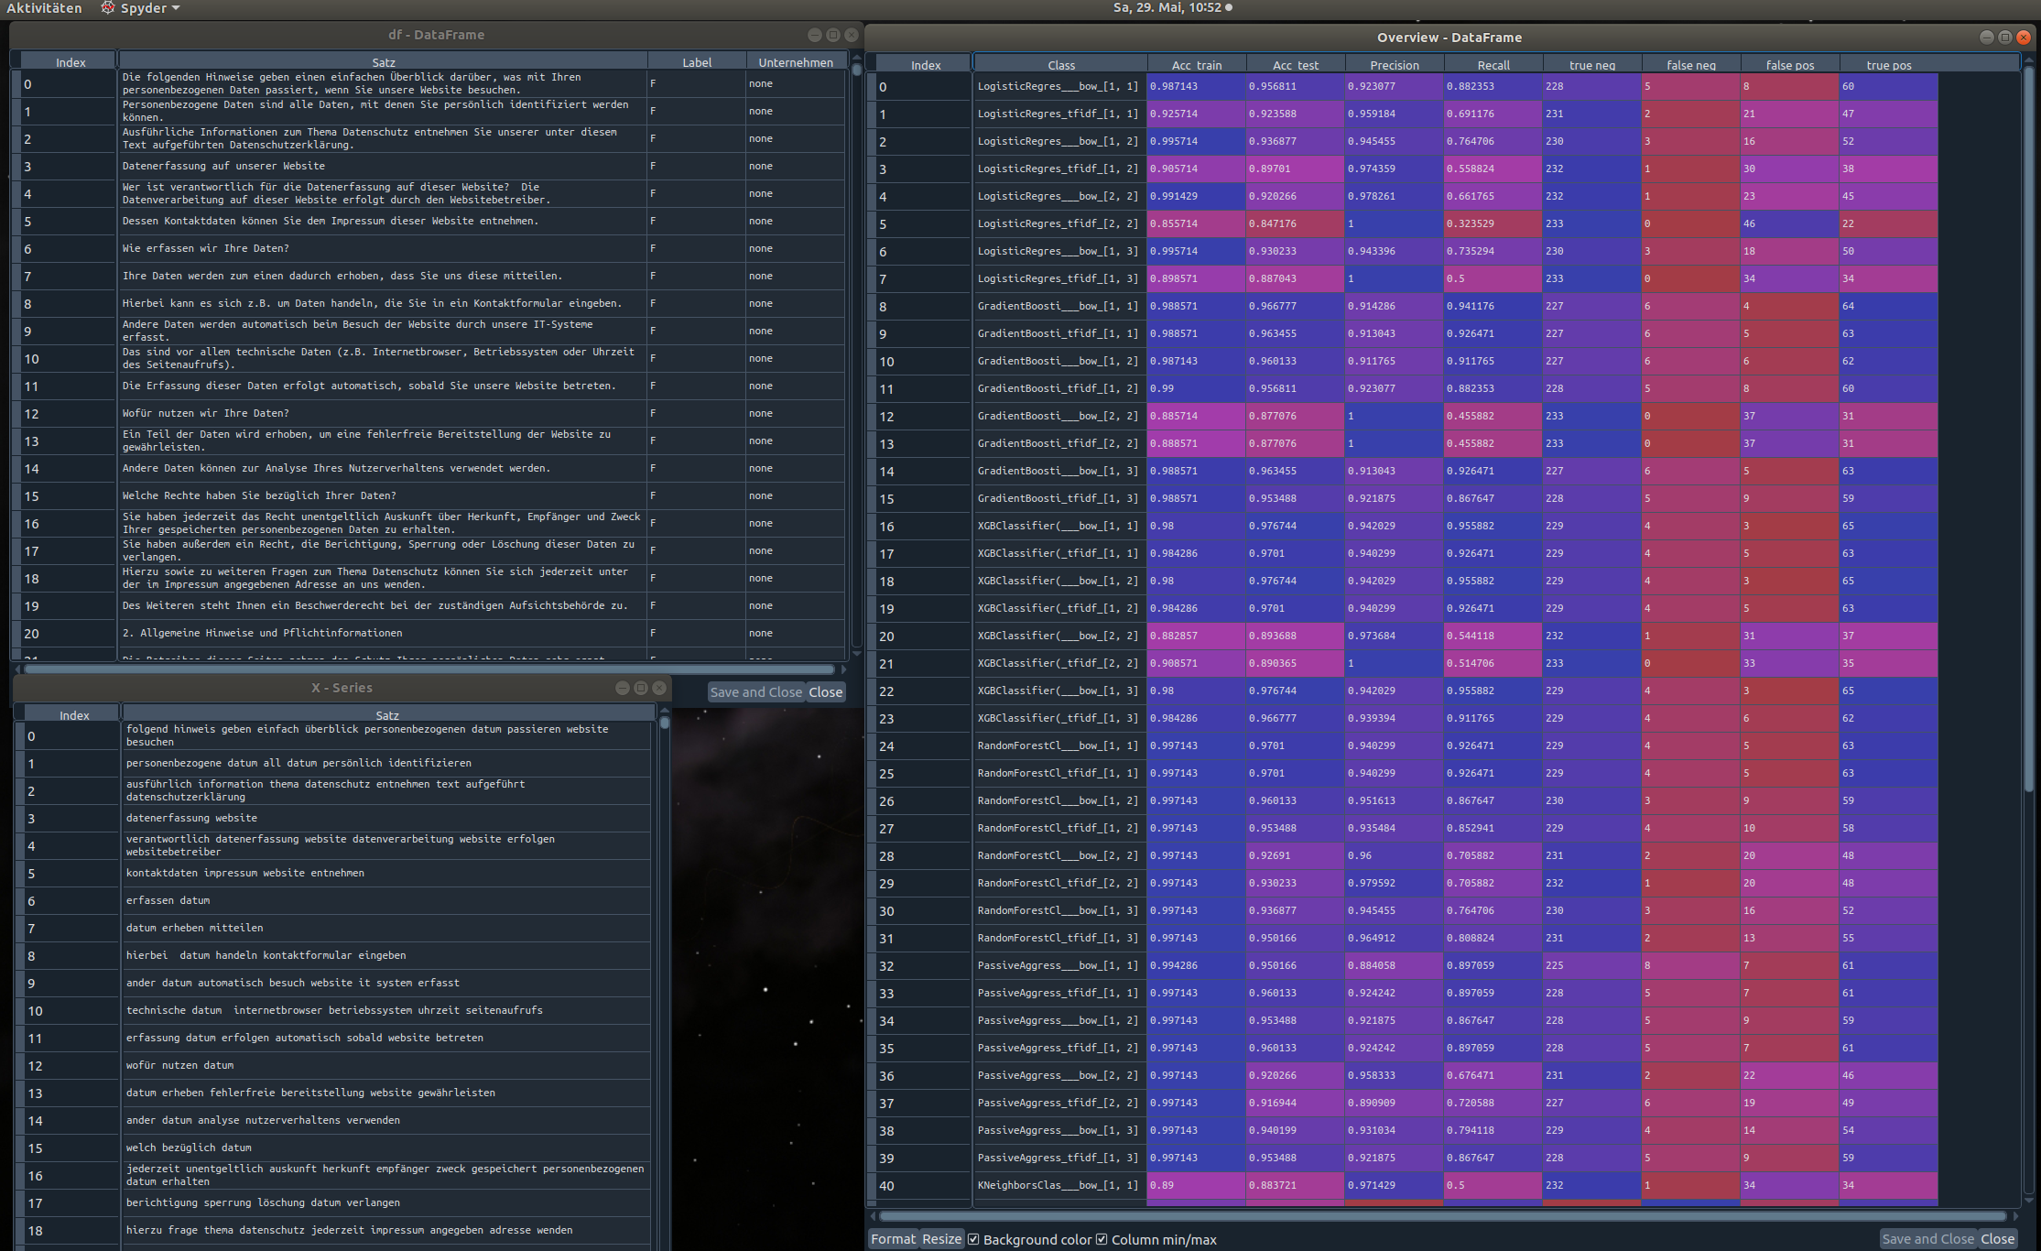2041x1251 pixels.
Task: Select the cell 'Wie erfassen wir Ihre Daten?' in df
Action: point(383,248)
